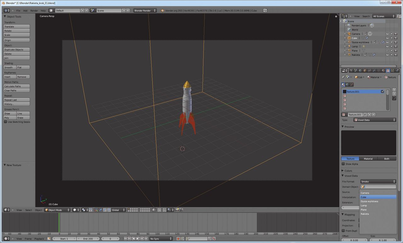Show brush textures context icon

pyautogui.click(x=352, y=85)
